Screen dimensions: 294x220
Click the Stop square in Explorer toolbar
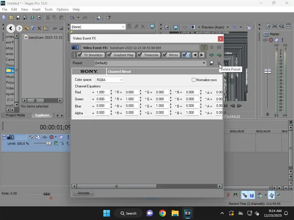61,28
